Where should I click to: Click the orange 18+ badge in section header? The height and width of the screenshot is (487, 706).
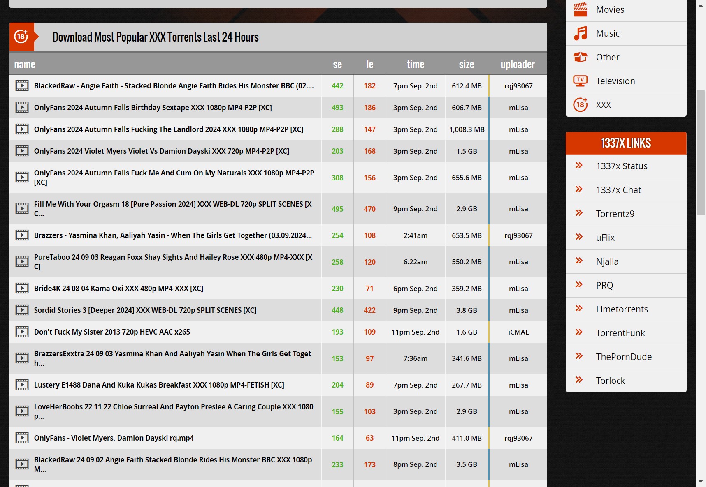click(21, 37)
